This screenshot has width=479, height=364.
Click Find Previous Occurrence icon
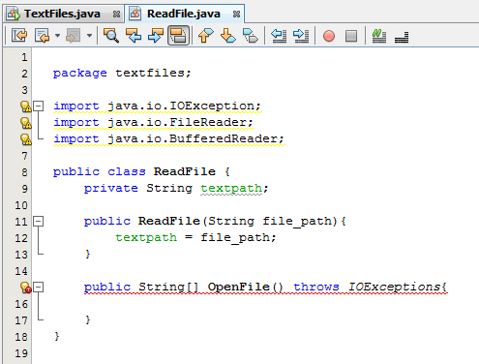pos(134,35)
